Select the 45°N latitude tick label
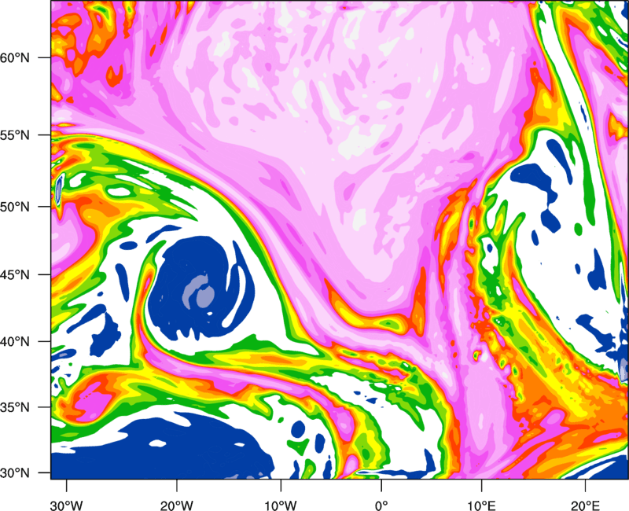Image resolution: width=629 pixels, height=511 pixels. click(x=15, y=275)
